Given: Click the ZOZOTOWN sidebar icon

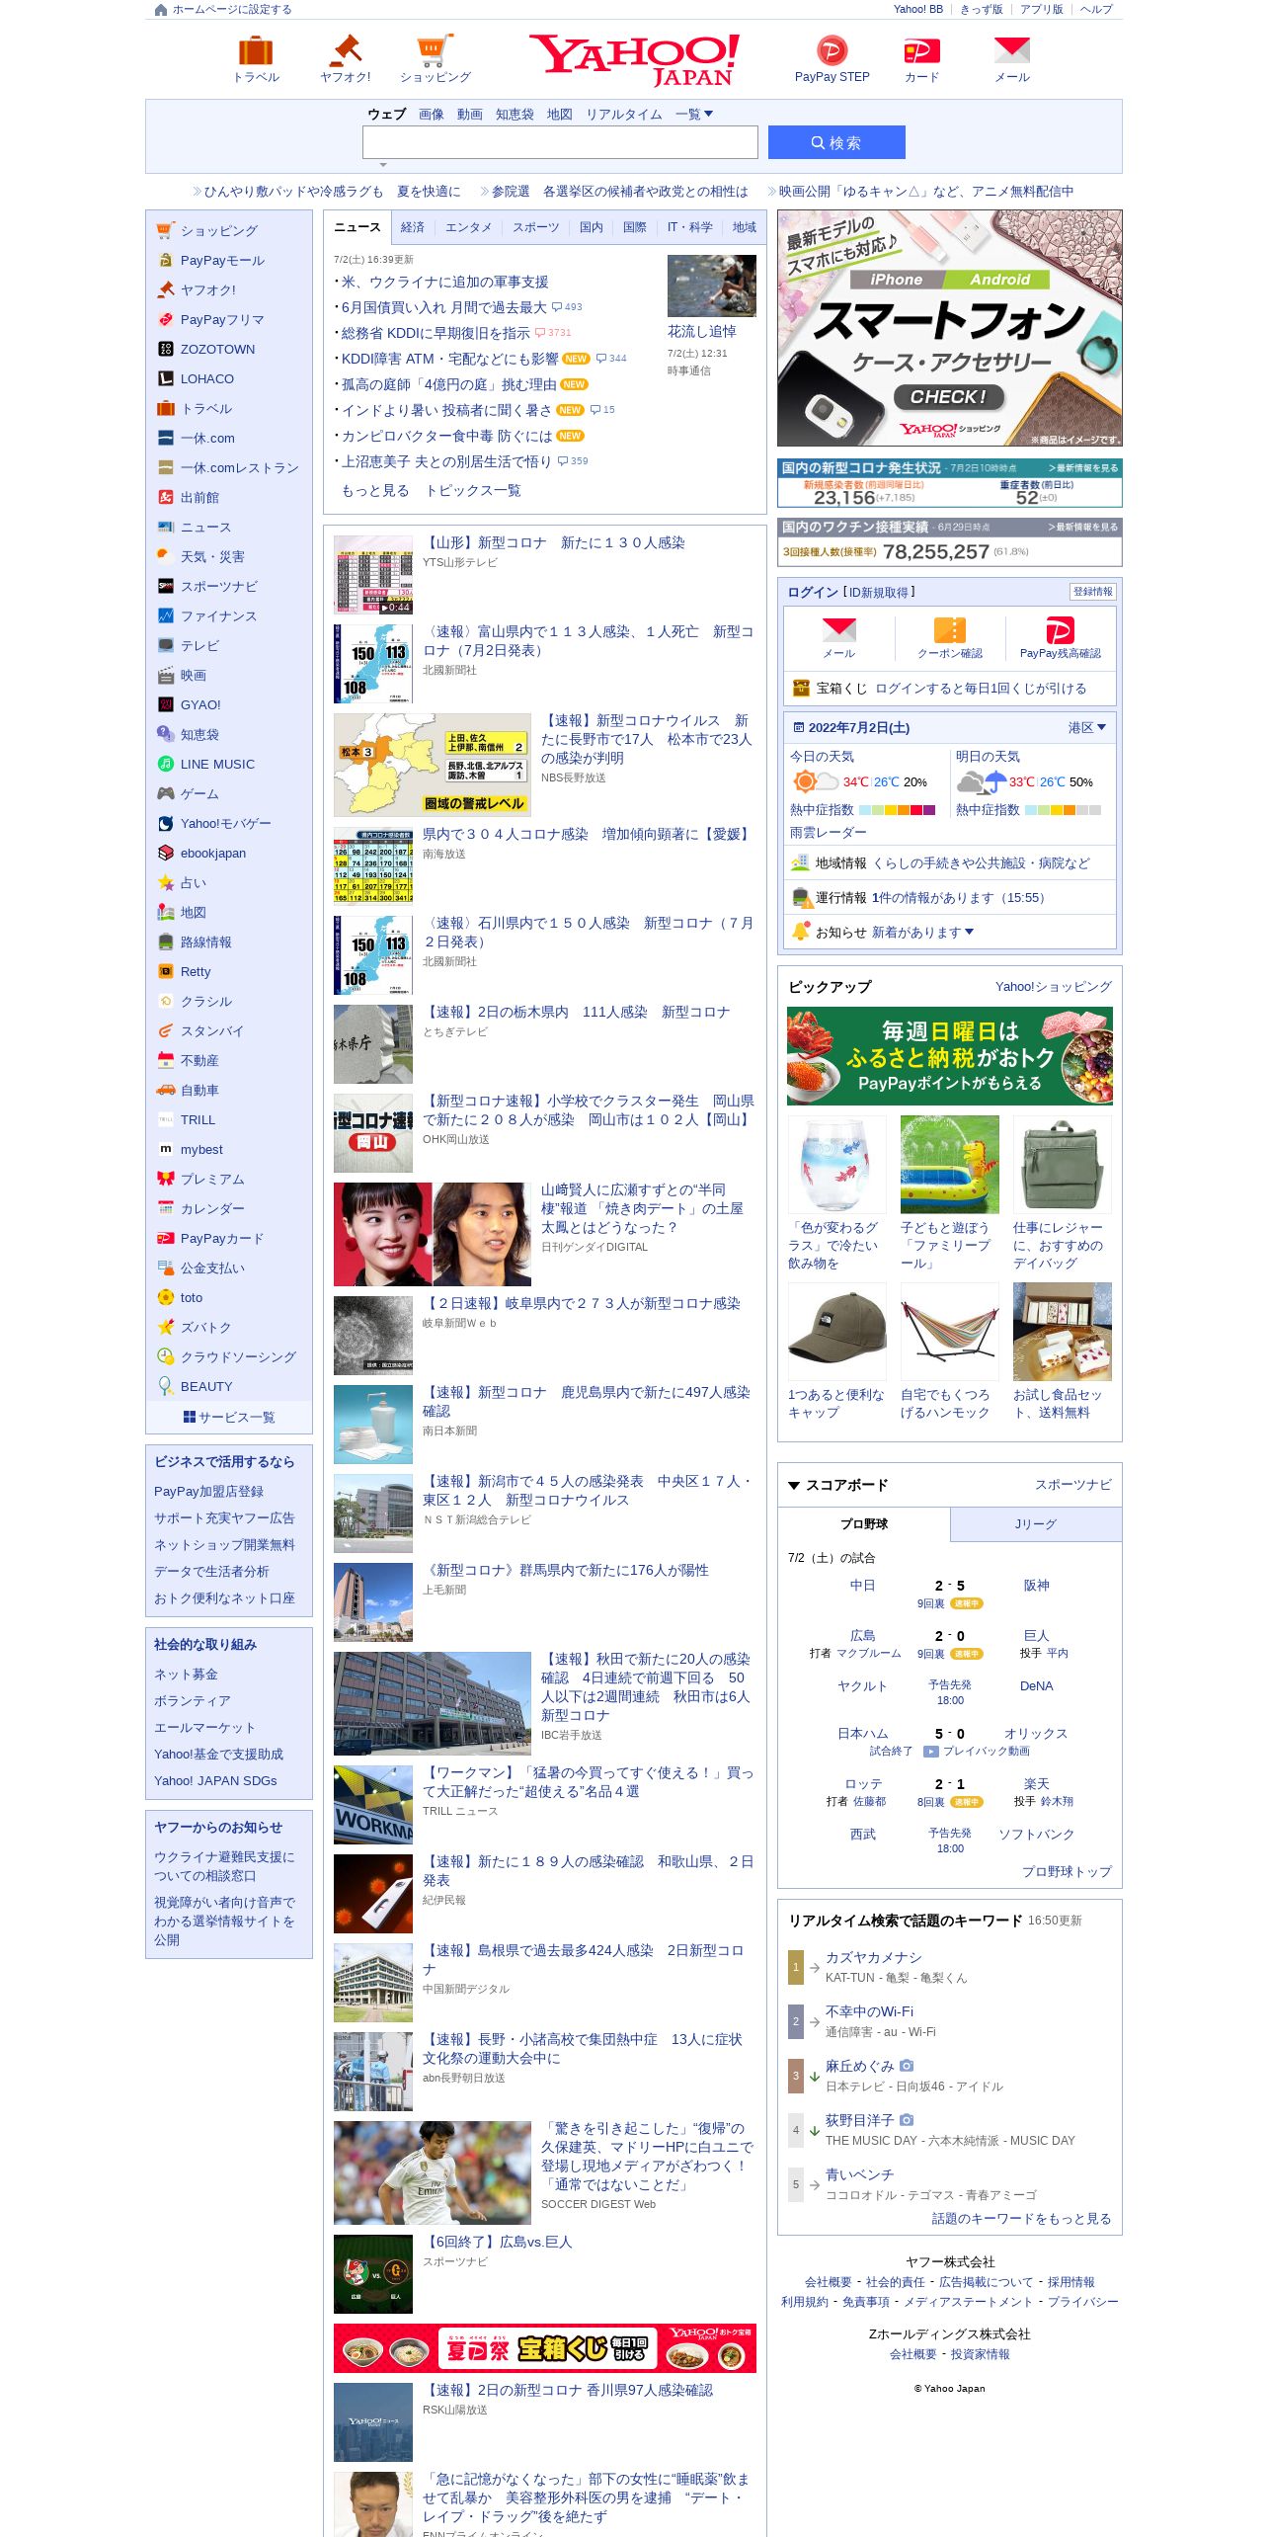Looking at the screenshot, I should 166,349.
